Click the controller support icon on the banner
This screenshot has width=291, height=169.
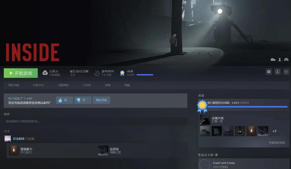[x=286, y=59]
